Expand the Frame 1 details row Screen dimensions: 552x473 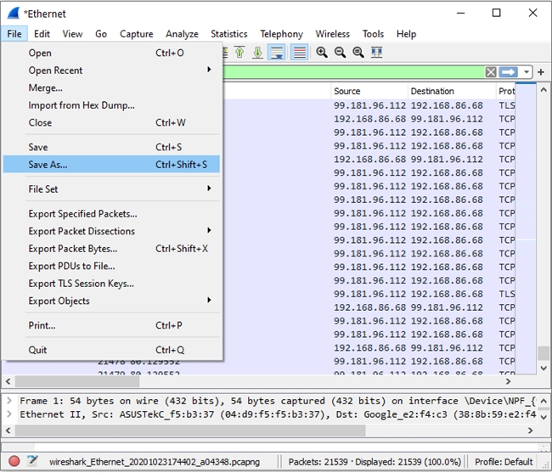8,401
